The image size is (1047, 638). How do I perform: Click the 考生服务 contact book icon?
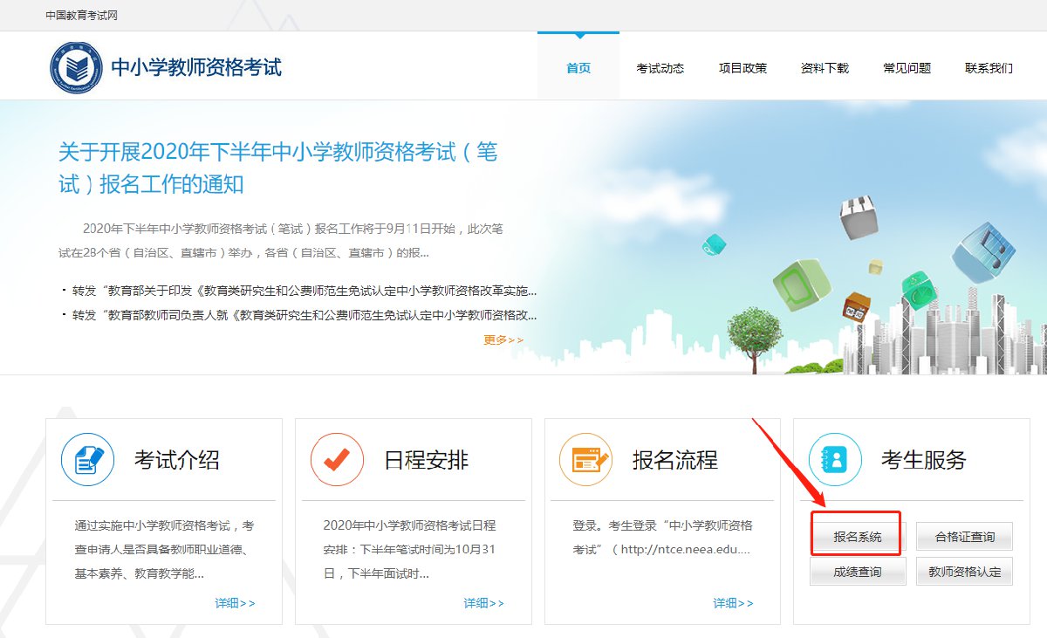click(835, 460)
